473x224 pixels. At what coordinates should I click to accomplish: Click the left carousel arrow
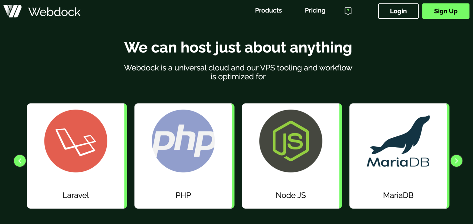coord(20,161)
